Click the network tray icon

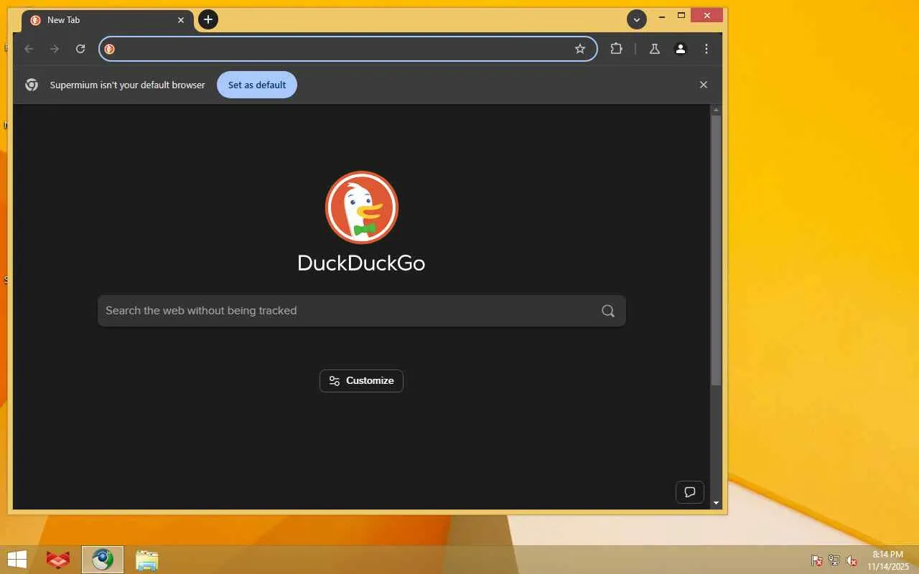pos(834,560)
